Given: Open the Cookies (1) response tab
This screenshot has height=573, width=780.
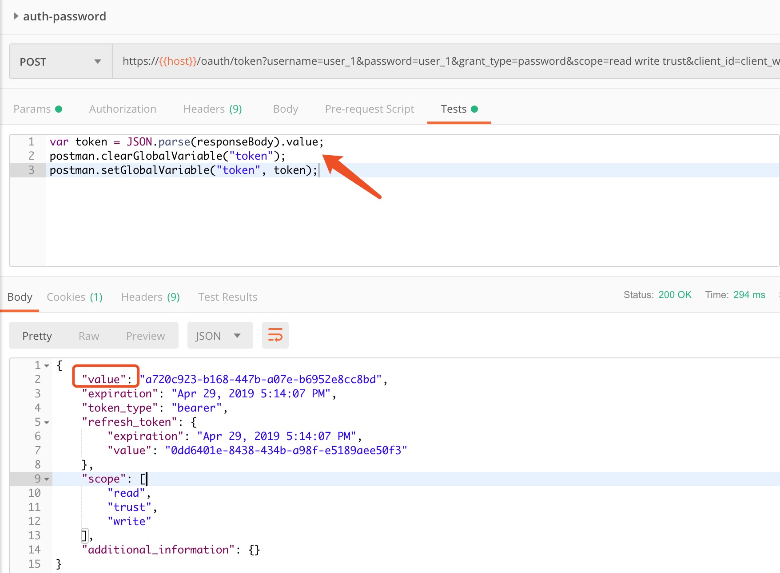Looking at the screenshot, I should [75, 297].
